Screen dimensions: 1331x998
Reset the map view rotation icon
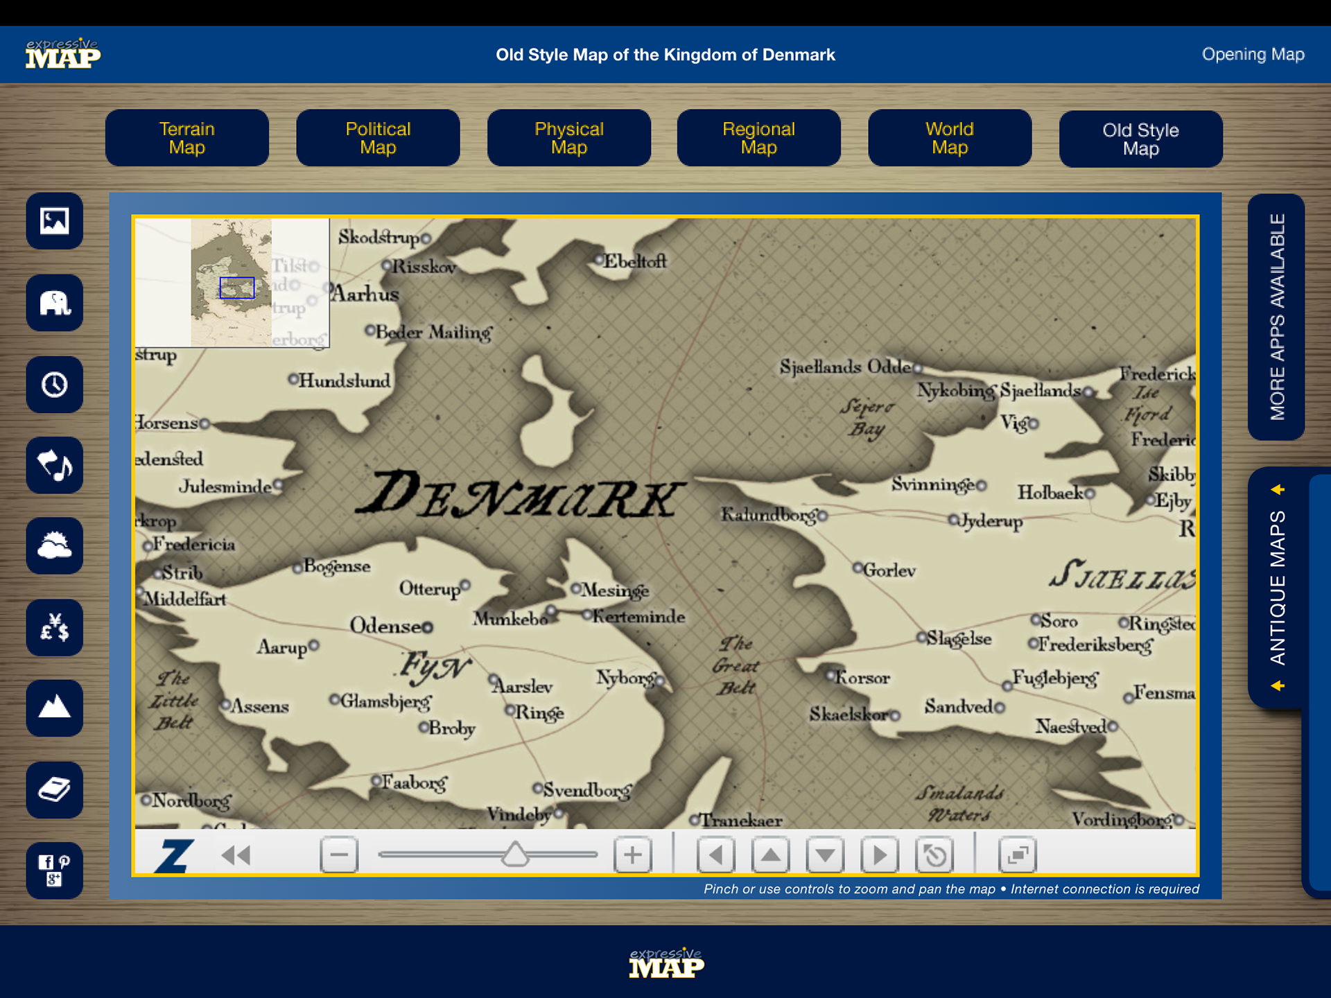(934, 855)
